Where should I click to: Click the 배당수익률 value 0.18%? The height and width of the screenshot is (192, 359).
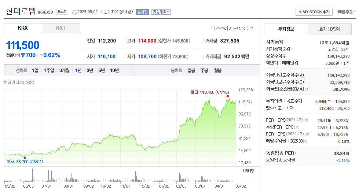(344, 141)
